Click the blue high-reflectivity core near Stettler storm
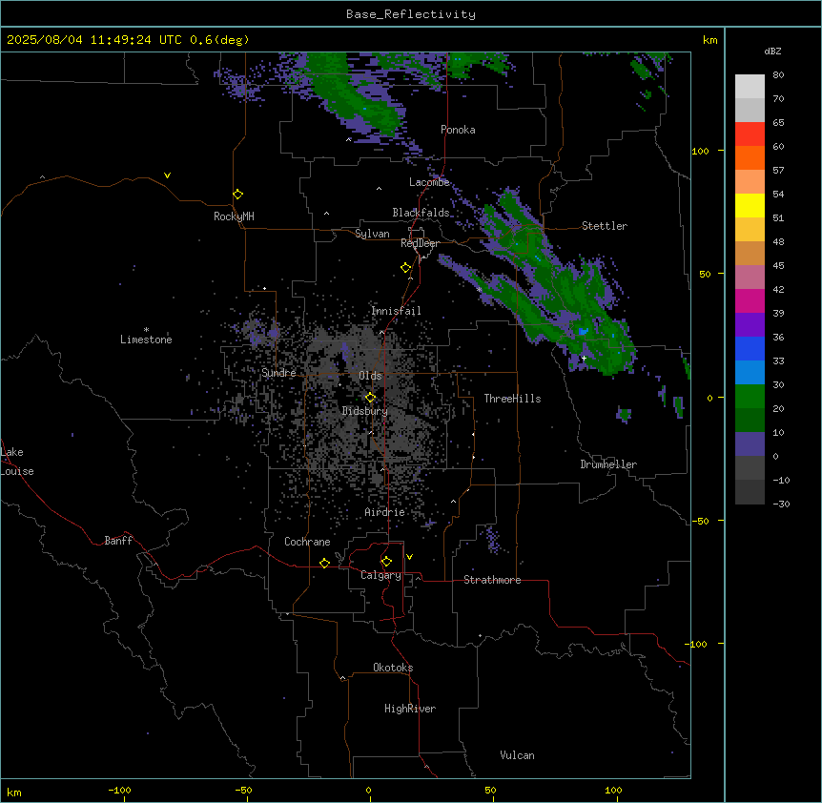Image resolution: width=822 pixels, height=803 pixels. pos(583,331)
